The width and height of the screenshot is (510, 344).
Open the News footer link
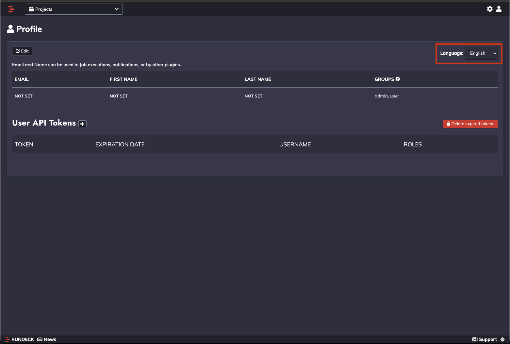click(x=47, y=339)
